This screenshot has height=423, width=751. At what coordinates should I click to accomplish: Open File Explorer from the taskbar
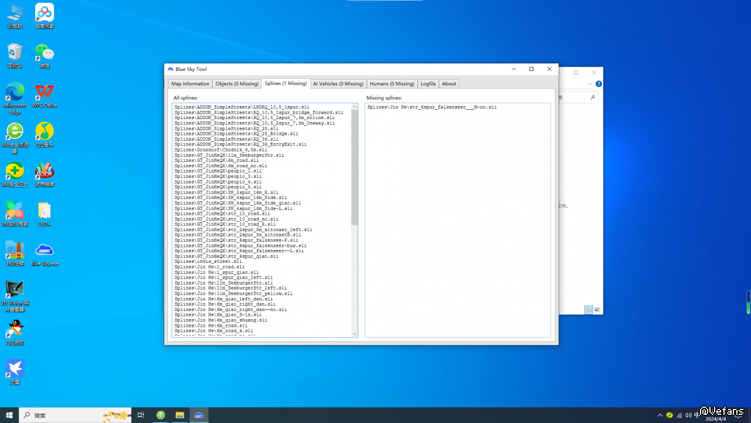pos(179,415)
